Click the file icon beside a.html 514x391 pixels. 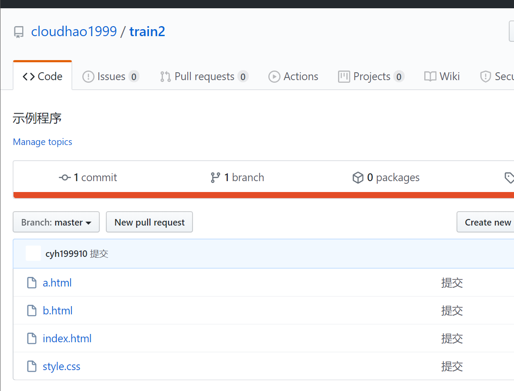click(x=32, y=283)
